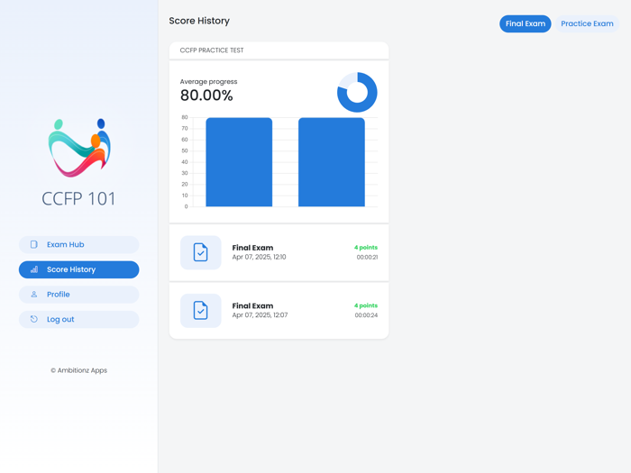Click the second bar in the chart
631x473 pixels.
coord(332,162)
